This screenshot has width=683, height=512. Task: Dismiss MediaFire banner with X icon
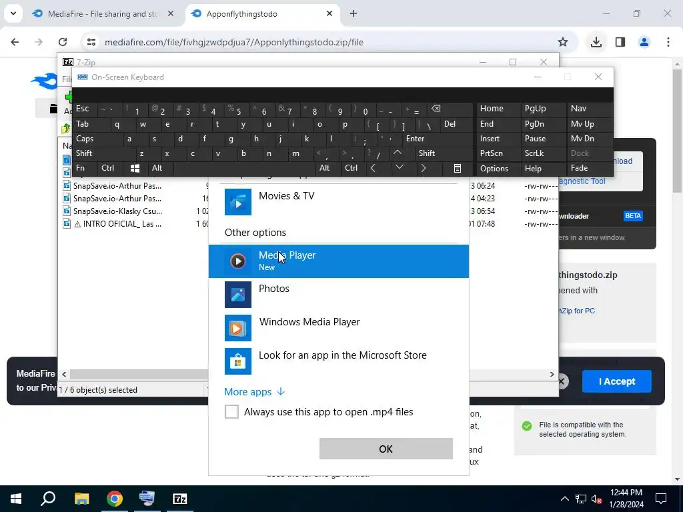562,382
